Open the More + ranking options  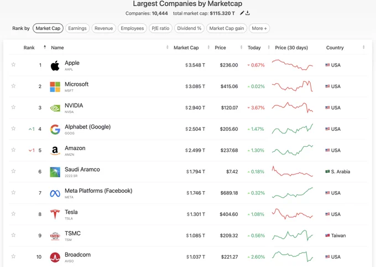[259, 28]
